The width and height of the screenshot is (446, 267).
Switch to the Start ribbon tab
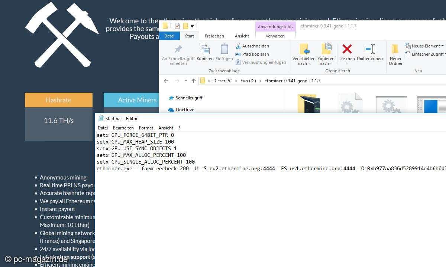(190, 36)
